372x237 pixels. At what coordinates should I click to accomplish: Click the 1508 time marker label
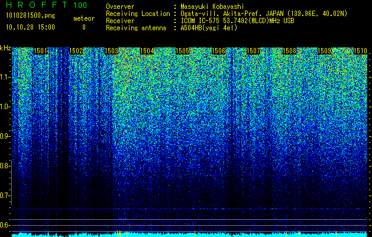pyautogui.click(x=289, y=51)
